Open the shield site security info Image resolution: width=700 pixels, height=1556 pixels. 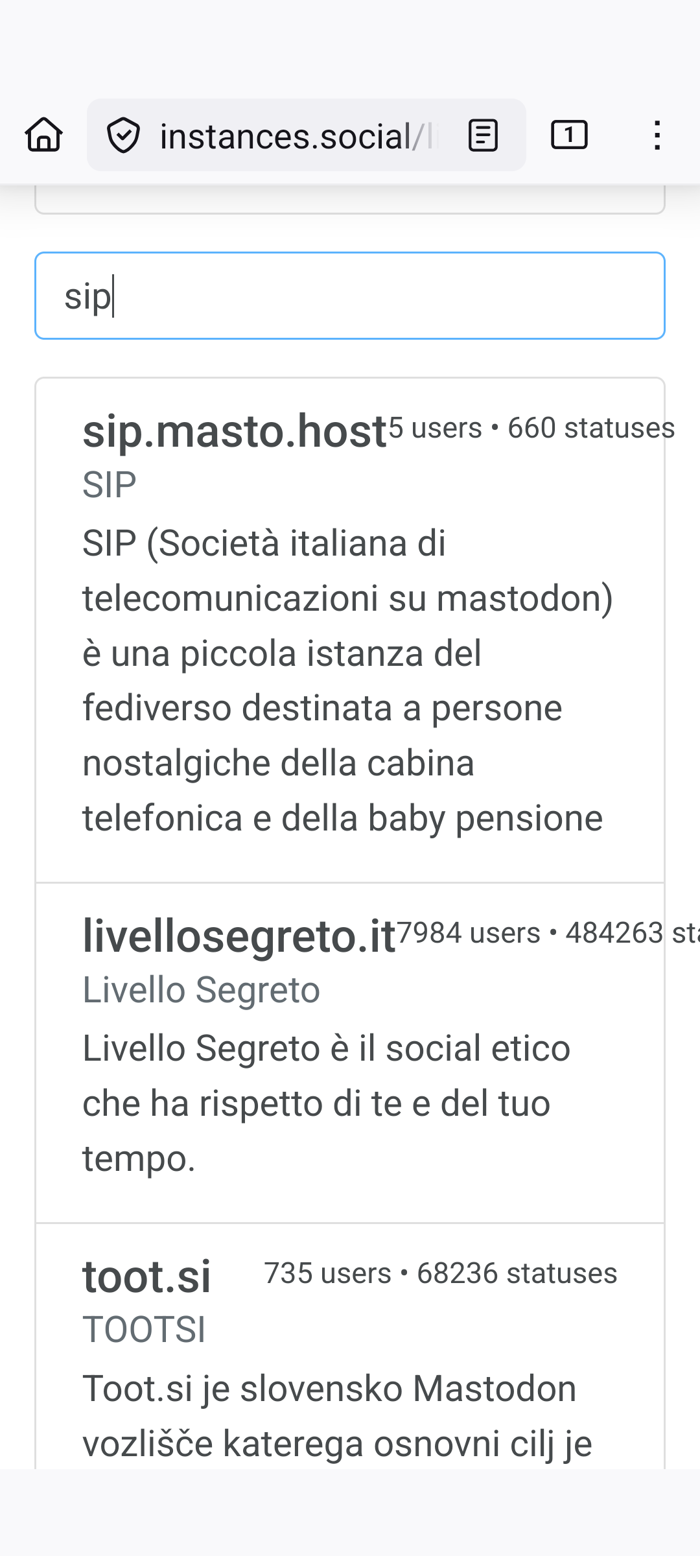123,135
